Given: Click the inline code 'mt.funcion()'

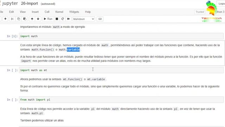Looking at the screenshot, I should click(x=73, y=79).
